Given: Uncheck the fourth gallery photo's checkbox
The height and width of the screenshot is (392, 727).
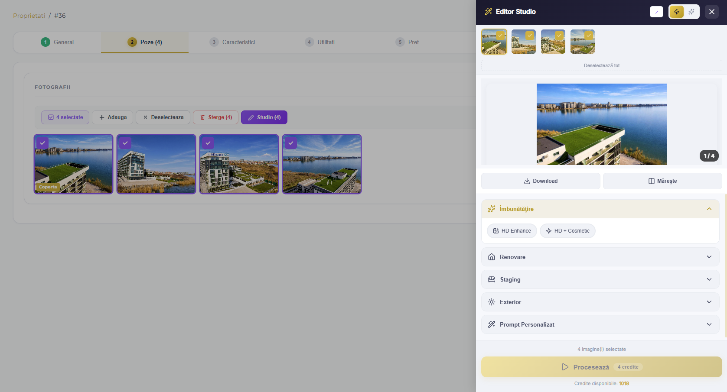Looking at the screenshot, I should [291, 143].
